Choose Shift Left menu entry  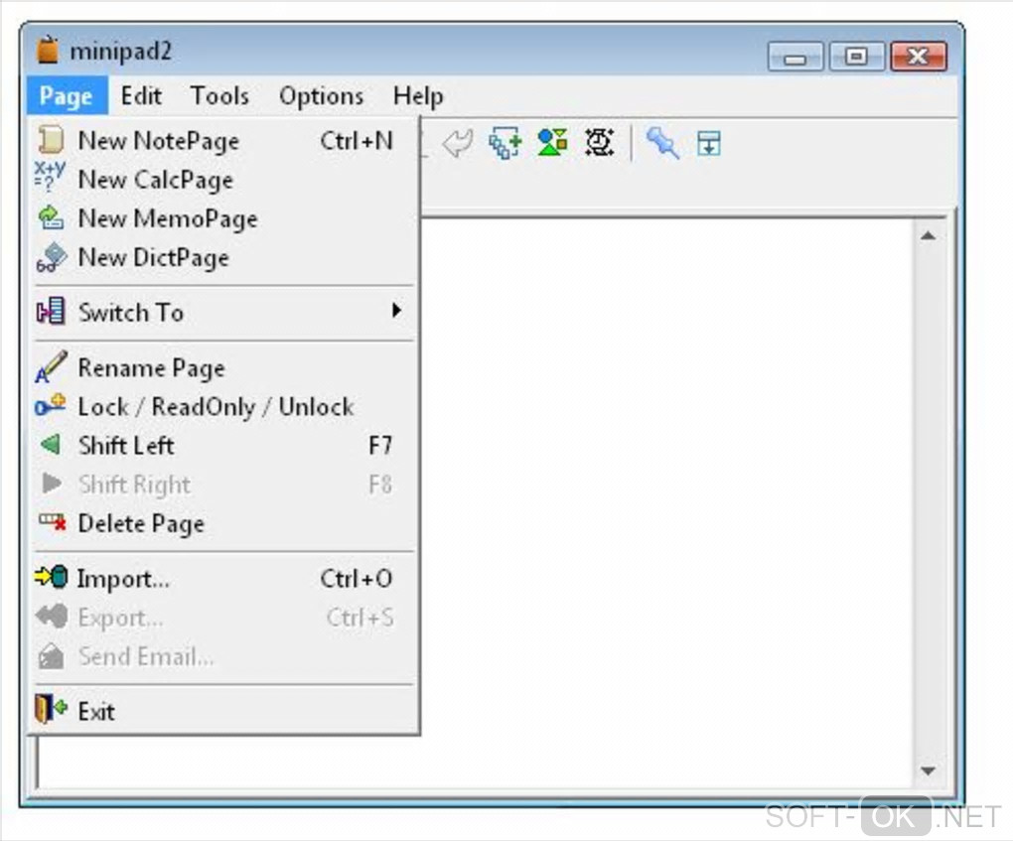coord(223,445)
